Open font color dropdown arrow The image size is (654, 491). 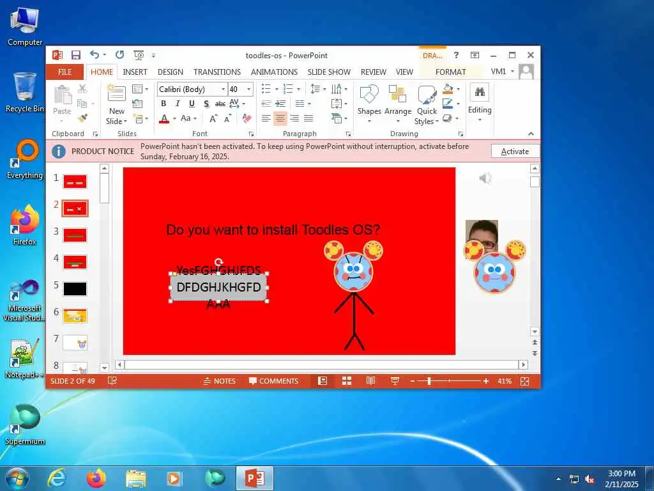[174, 119]
